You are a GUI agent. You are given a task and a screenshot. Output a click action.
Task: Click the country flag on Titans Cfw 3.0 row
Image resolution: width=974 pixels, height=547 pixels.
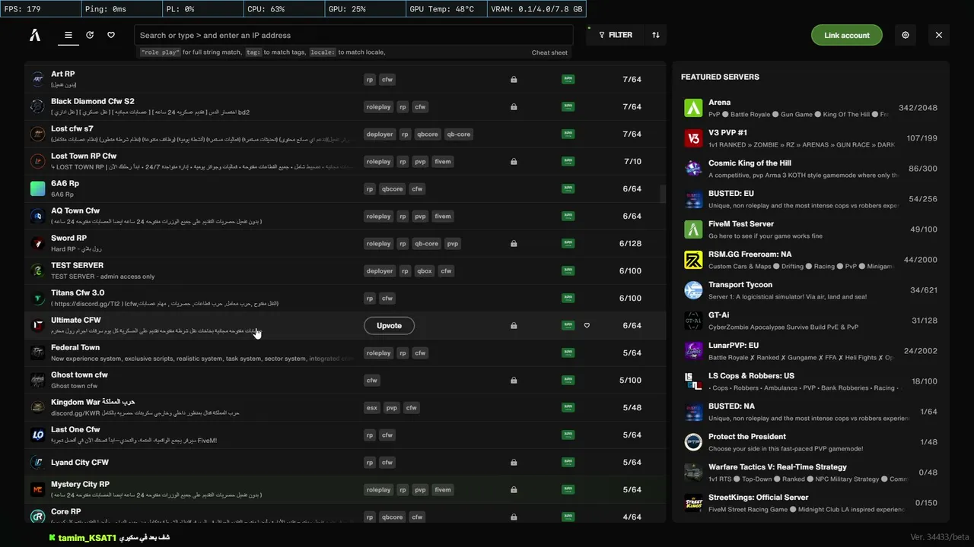[568, 299]
